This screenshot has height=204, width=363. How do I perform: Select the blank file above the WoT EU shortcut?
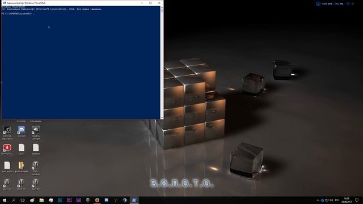(x=7, y=167)
